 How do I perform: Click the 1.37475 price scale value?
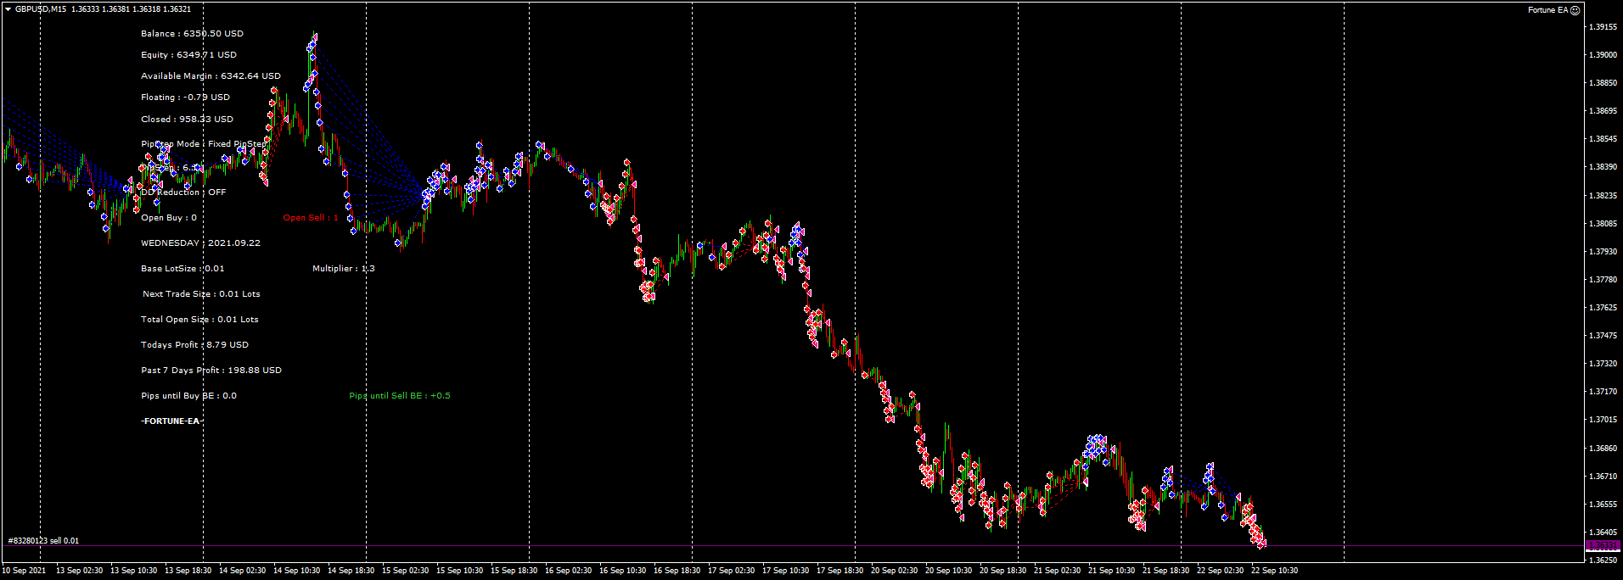coord(1603,336)
